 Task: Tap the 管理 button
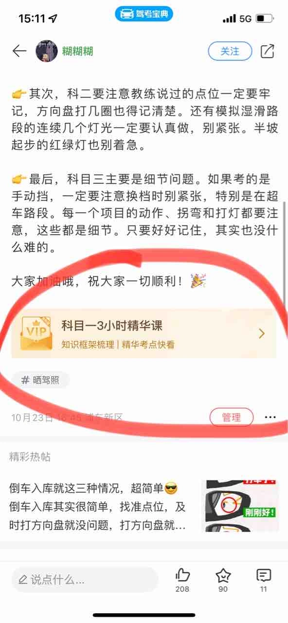tap(232, 417)
